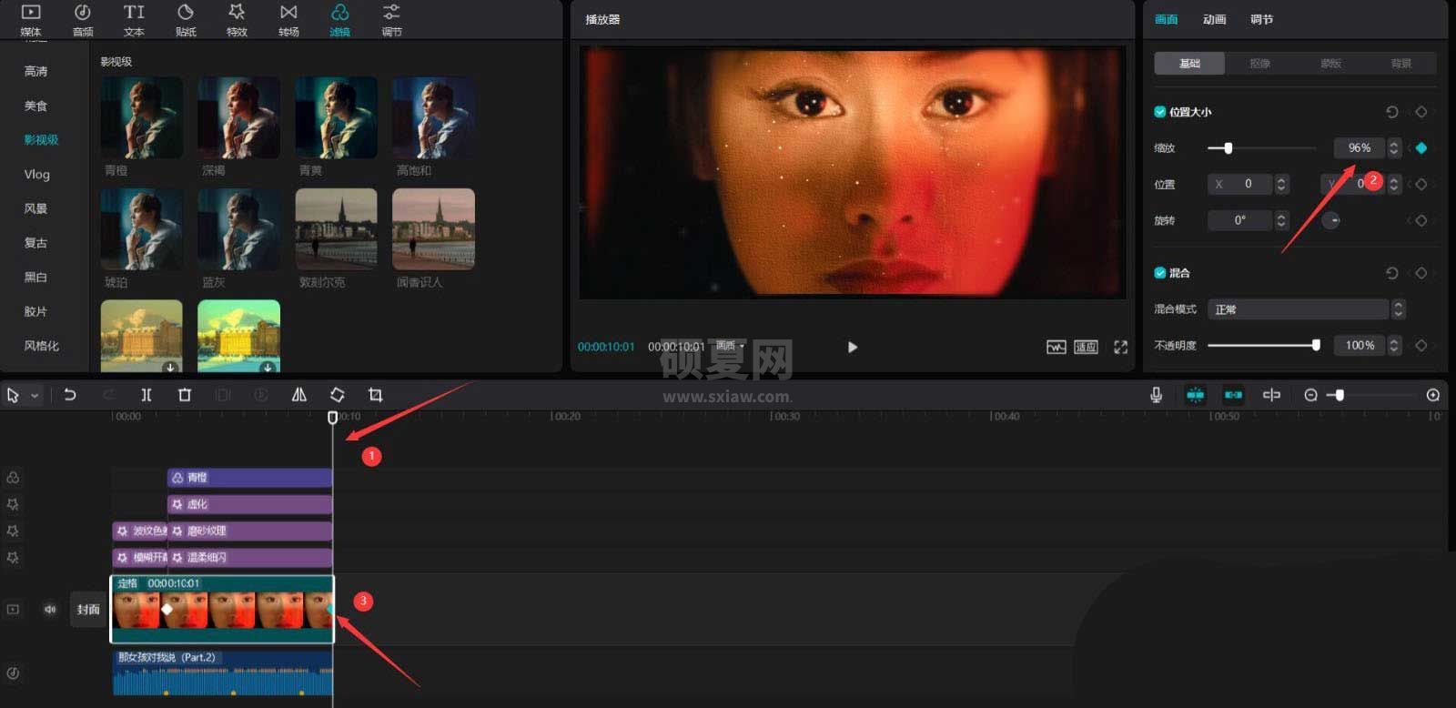Viewport: 1456px width, 708px height.
Task: Toggle the main track magnet snap icon
Action: (1195, 395)
